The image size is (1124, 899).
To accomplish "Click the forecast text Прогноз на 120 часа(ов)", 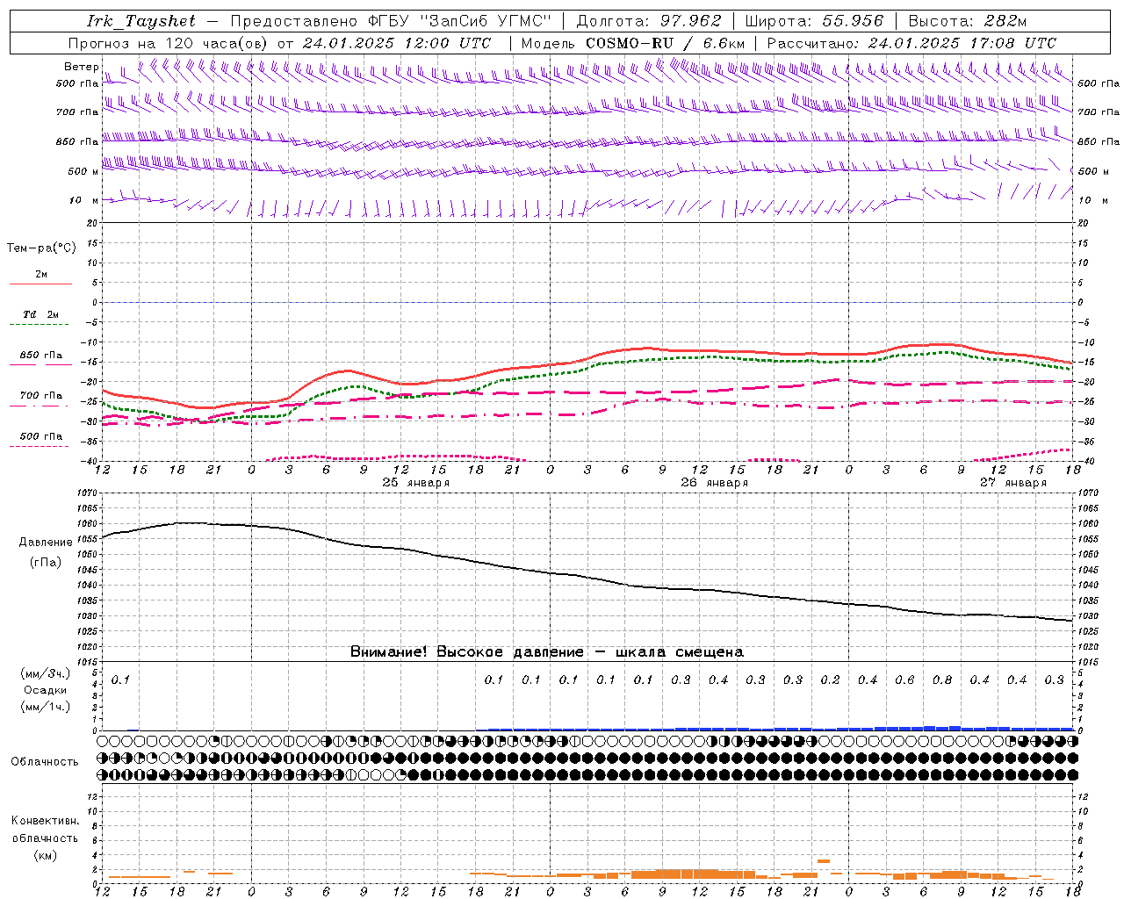I will click(x=169, y=43).
